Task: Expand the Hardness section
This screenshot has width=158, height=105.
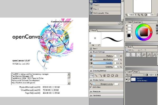Action: (x=91, y=96)
